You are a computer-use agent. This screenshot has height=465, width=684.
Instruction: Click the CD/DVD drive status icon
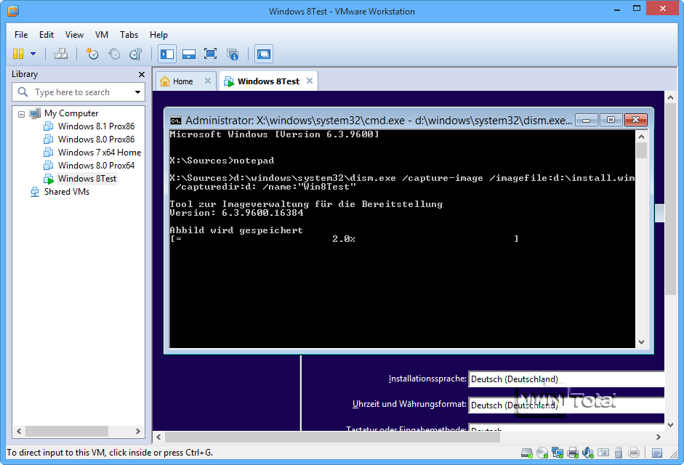point(542,453)
